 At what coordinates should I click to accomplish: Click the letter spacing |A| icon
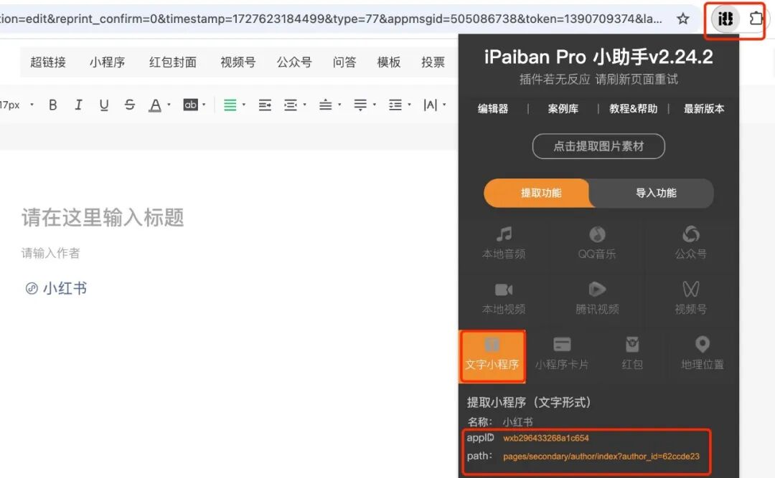tap(431, 105)
